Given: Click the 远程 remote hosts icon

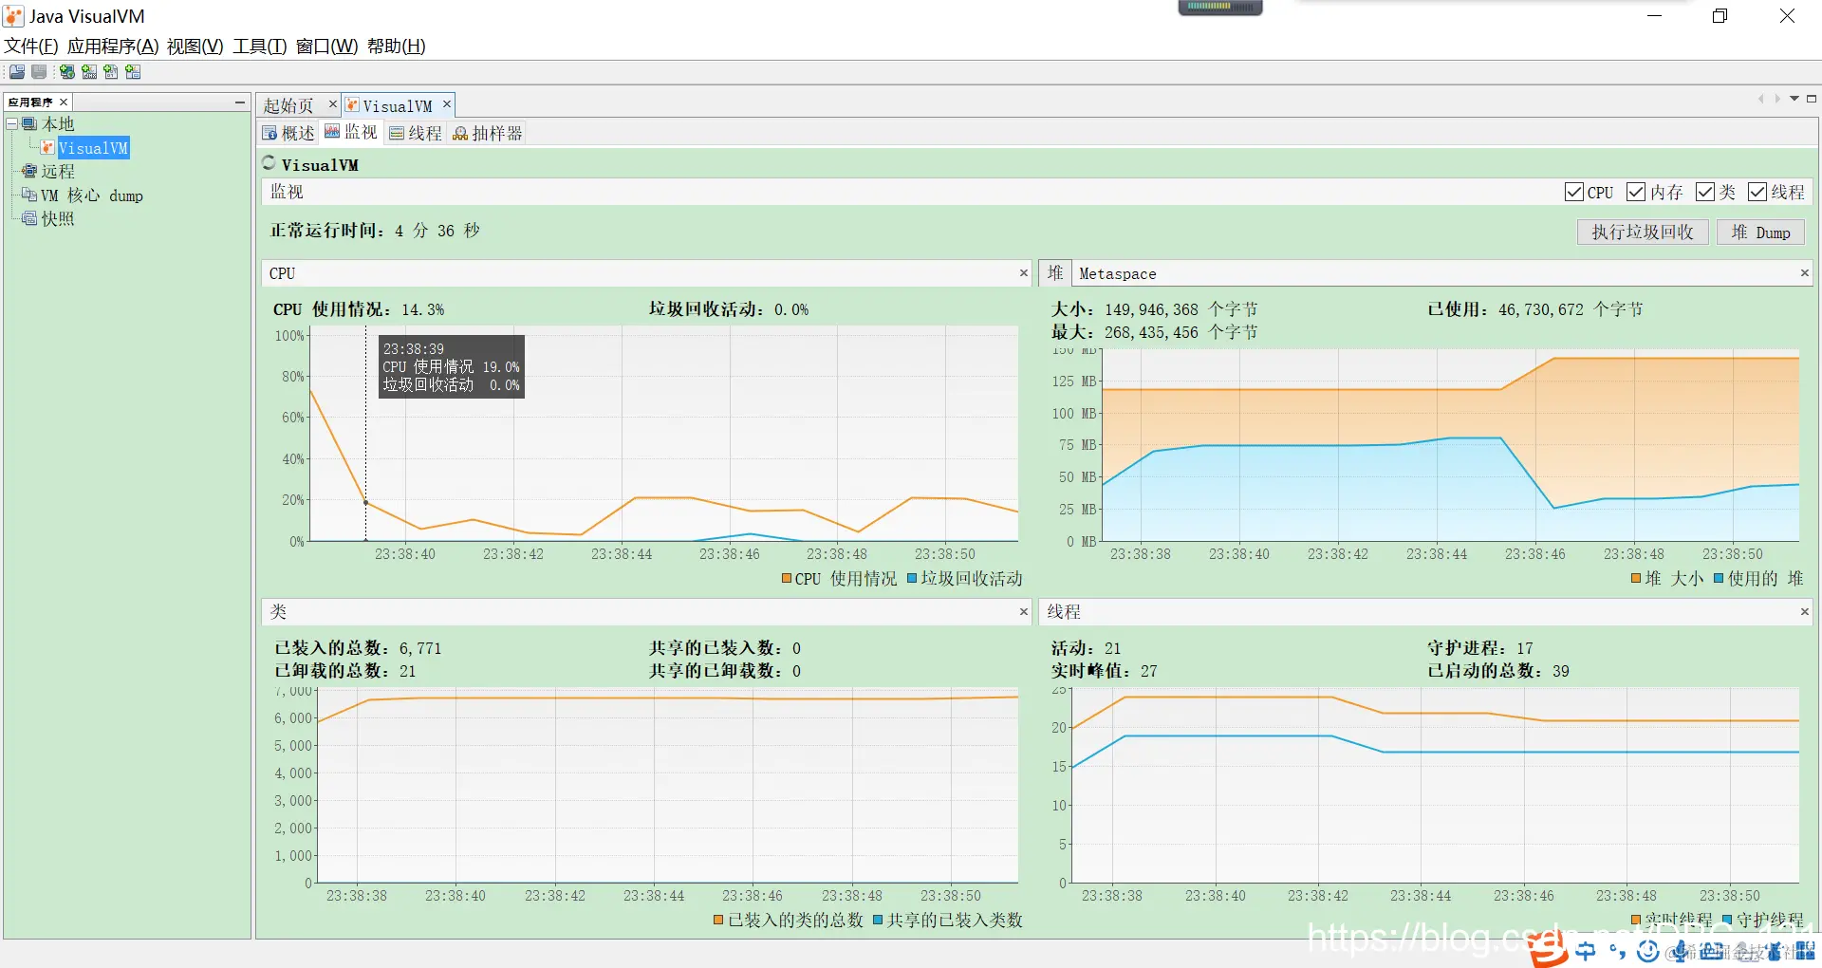Looking at the screenshot, I should pos(29,172).
